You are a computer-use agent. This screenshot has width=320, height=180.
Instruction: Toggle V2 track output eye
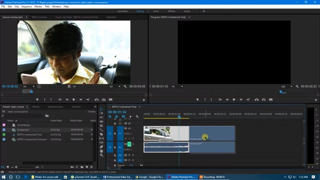point(129,123)
